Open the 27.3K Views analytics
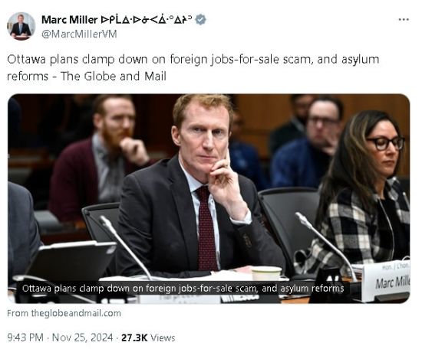 point(148,338)
